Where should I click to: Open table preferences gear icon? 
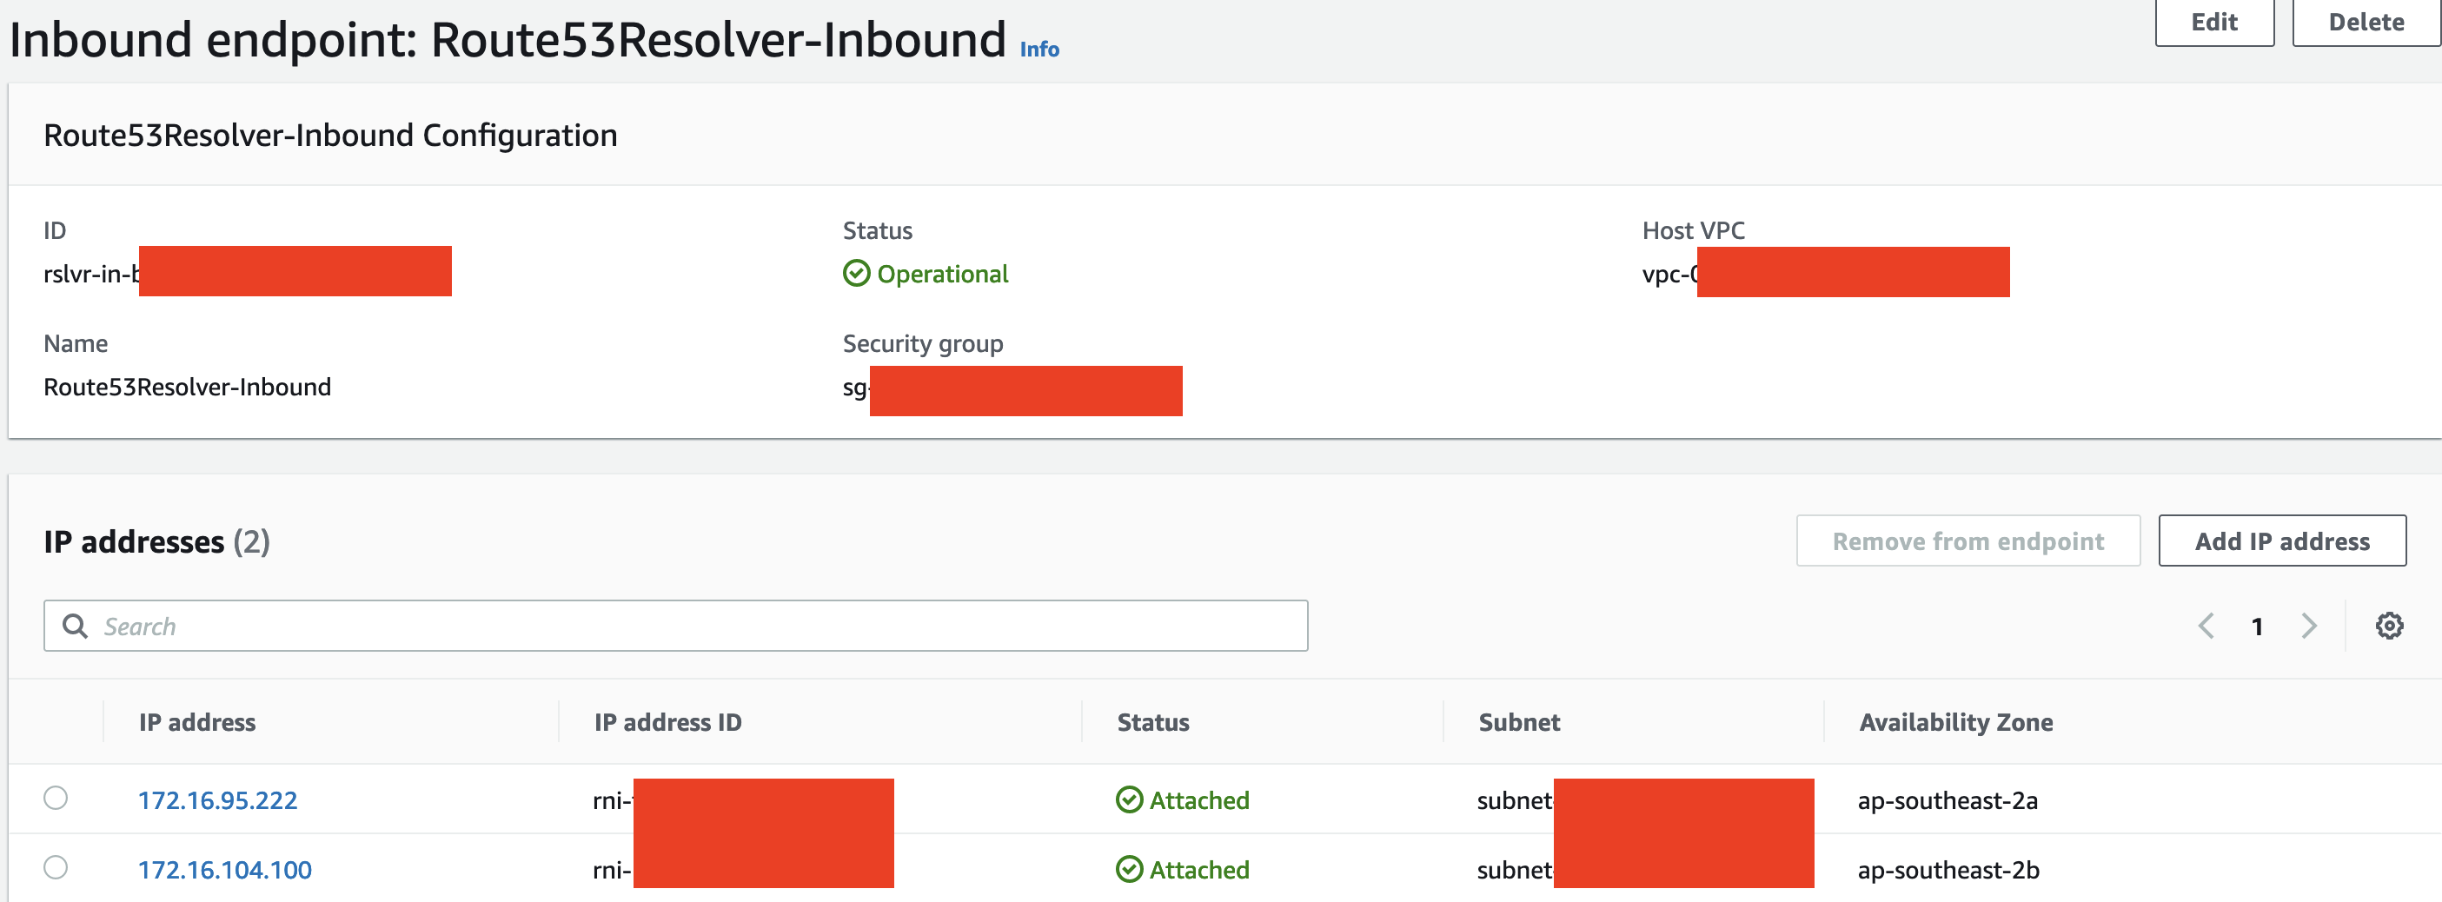pyautogui.click(x=2389, y=626)
